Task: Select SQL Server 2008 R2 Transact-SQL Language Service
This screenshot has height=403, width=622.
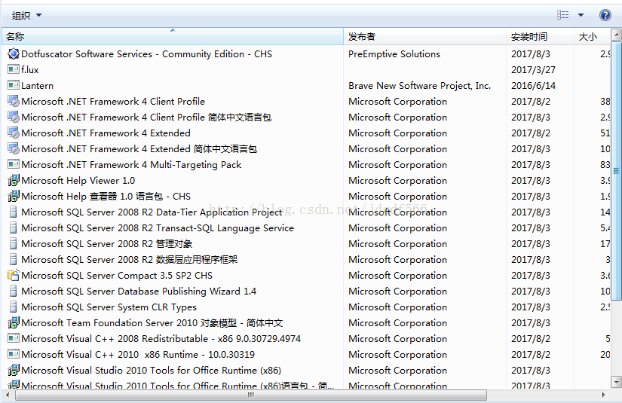Action: (x=158, y=228)
